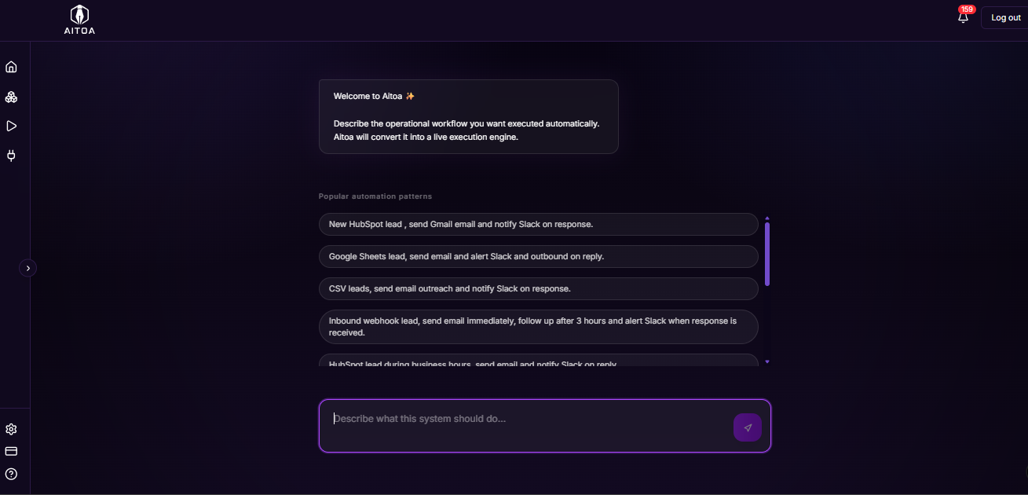Select the Inbound webhook lead pattern

pyautogui.click(x=538, y=327)
